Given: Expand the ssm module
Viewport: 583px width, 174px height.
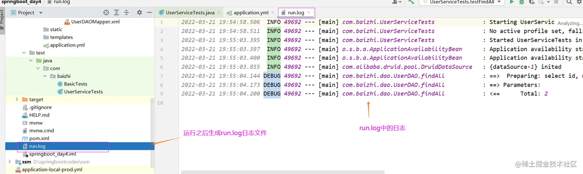Looking at the screenshot, I should (10, 162).
